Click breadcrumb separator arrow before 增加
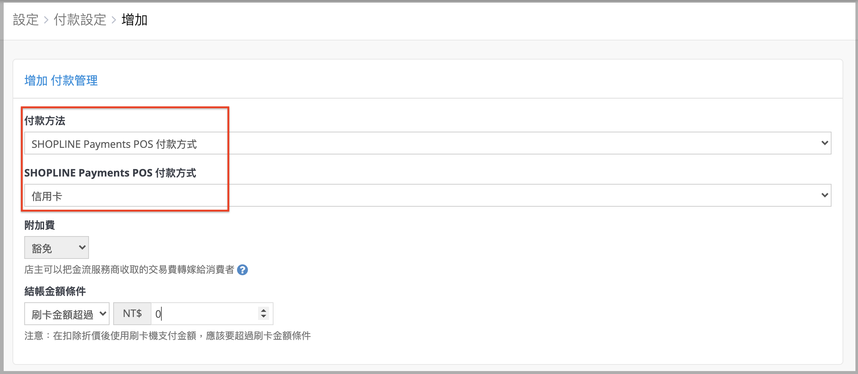Viewport: 858px width, 374px height. click(114, 20)
